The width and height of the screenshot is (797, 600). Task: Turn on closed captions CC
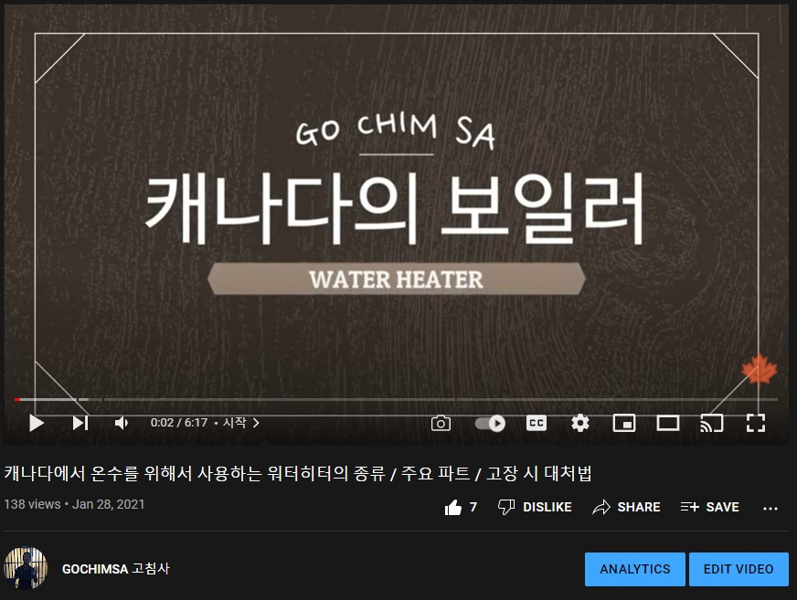(537, 423)
